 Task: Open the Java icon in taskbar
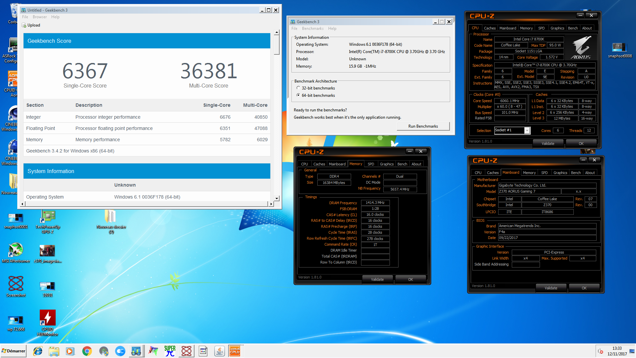[x=220, y=351]
